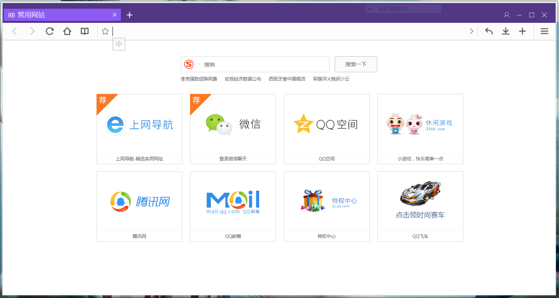Close the 常用网站 tab
The height and width of the screenshot is (298, 559).
coord(115,15)
